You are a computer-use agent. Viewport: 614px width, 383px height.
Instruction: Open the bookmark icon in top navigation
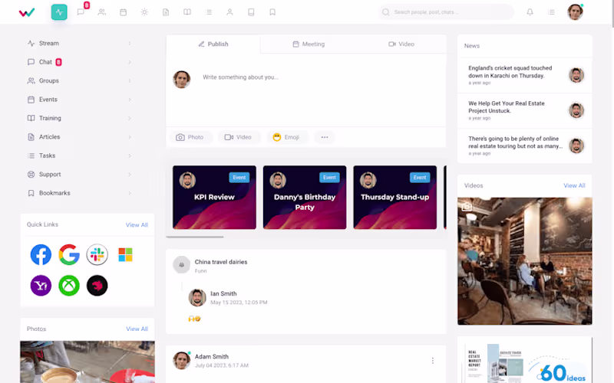click(x=272, y=12)
